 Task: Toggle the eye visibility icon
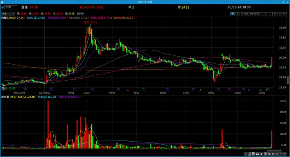tap(273, 154)
